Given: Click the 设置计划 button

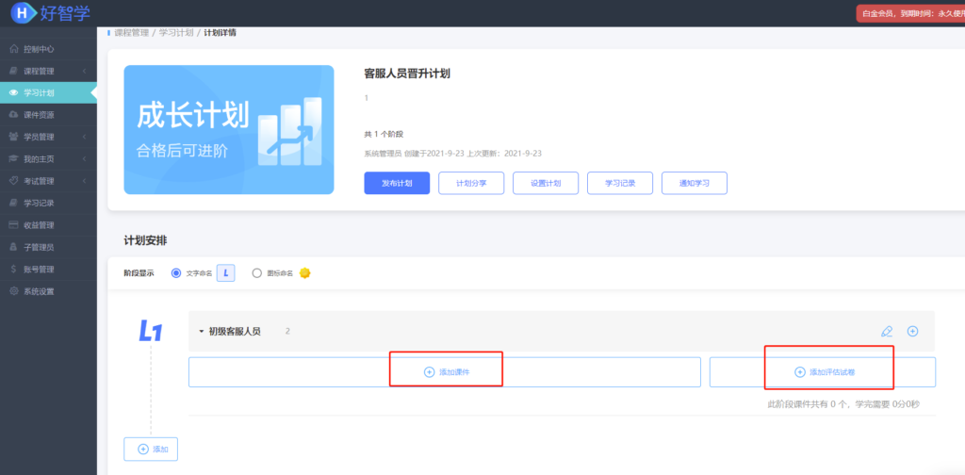Looking at the screenshot, I should pos(546,184).
